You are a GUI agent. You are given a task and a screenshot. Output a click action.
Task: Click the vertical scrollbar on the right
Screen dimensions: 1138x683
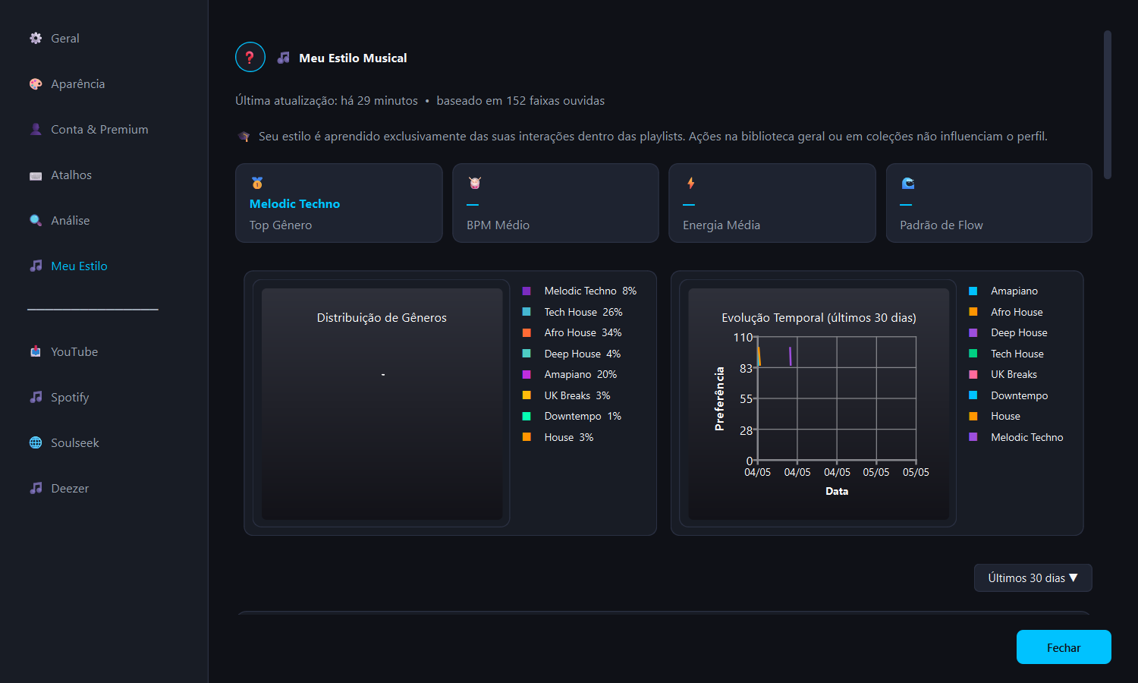[x=1108, y=105]
